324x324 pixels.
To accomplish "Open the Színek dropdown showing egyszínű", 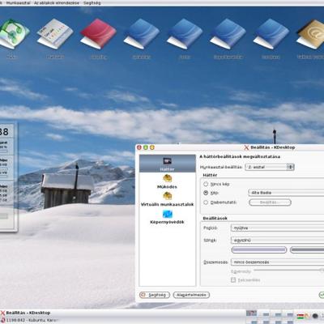I will point(277,240).
